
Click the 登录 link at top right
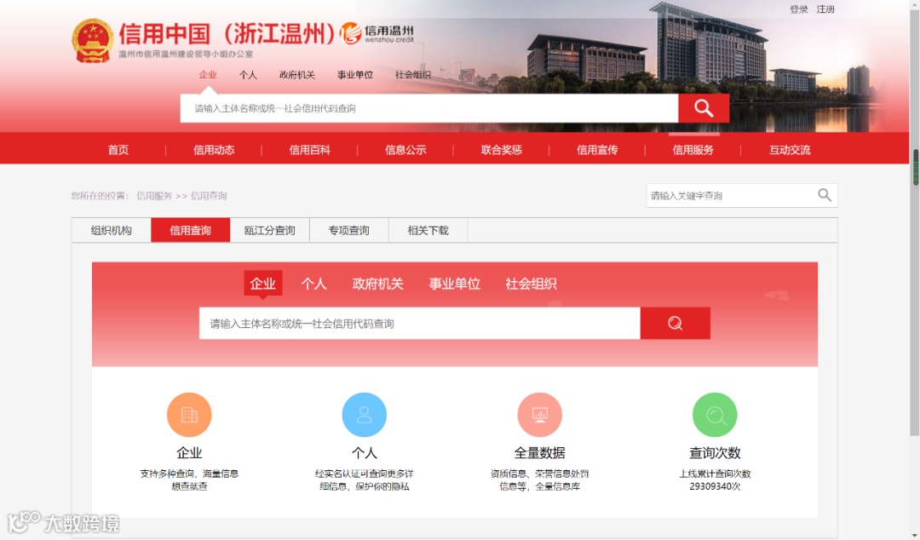pos(797,9)
